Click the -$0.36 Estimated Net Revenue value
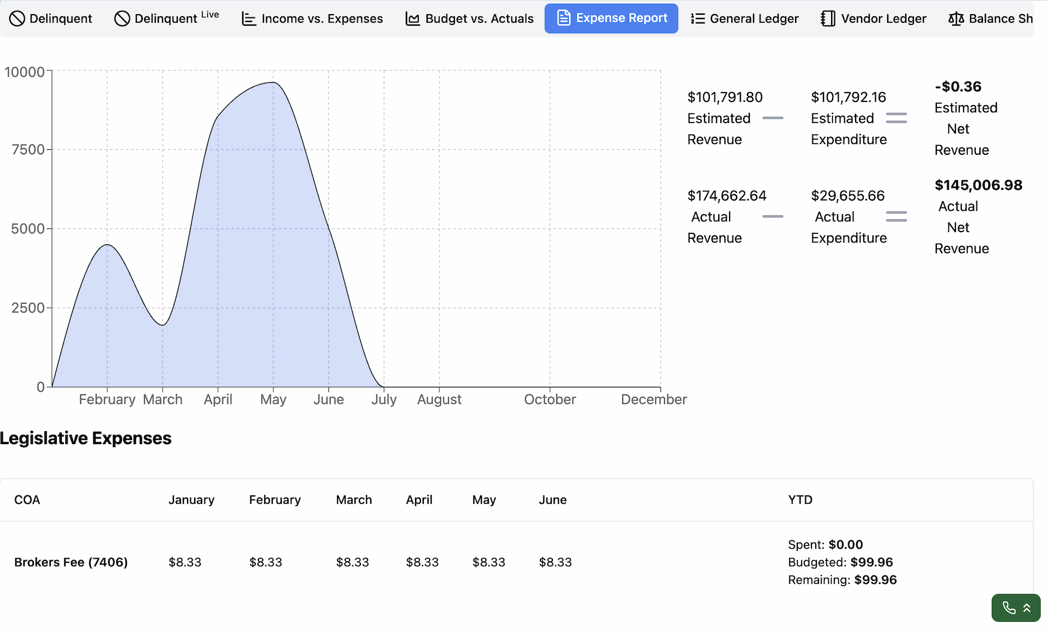 [958, 87]
